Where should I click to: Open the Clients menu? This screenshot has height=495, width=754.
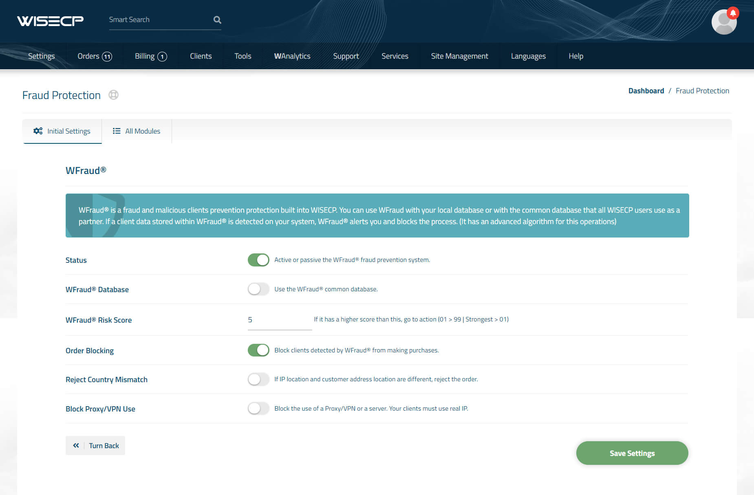201,56
